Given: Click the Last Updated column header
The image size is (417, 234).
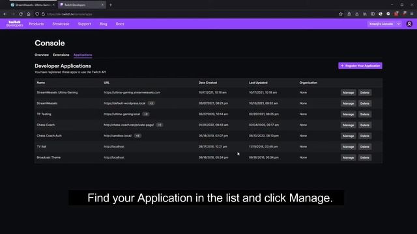Looking at the screenshot, I should point(258,83).
